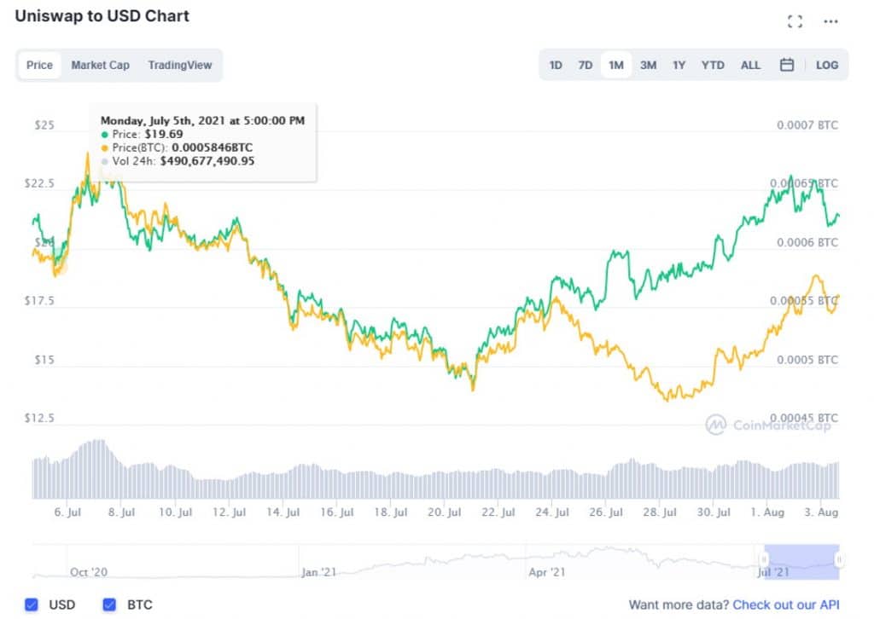Switch to the Market Cap tab
This screenshot has height=619, width=874.
click(100, 65)
